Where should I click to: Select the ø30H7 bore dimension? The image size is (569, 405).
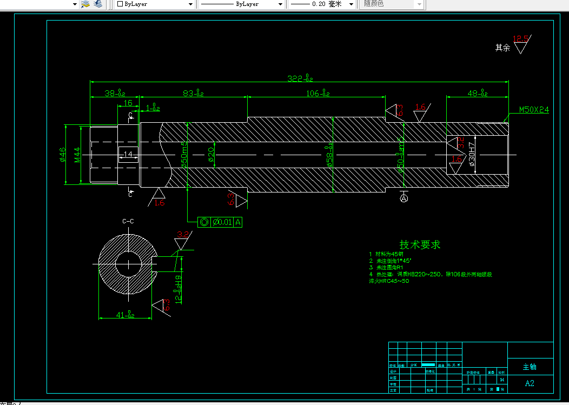472,154
